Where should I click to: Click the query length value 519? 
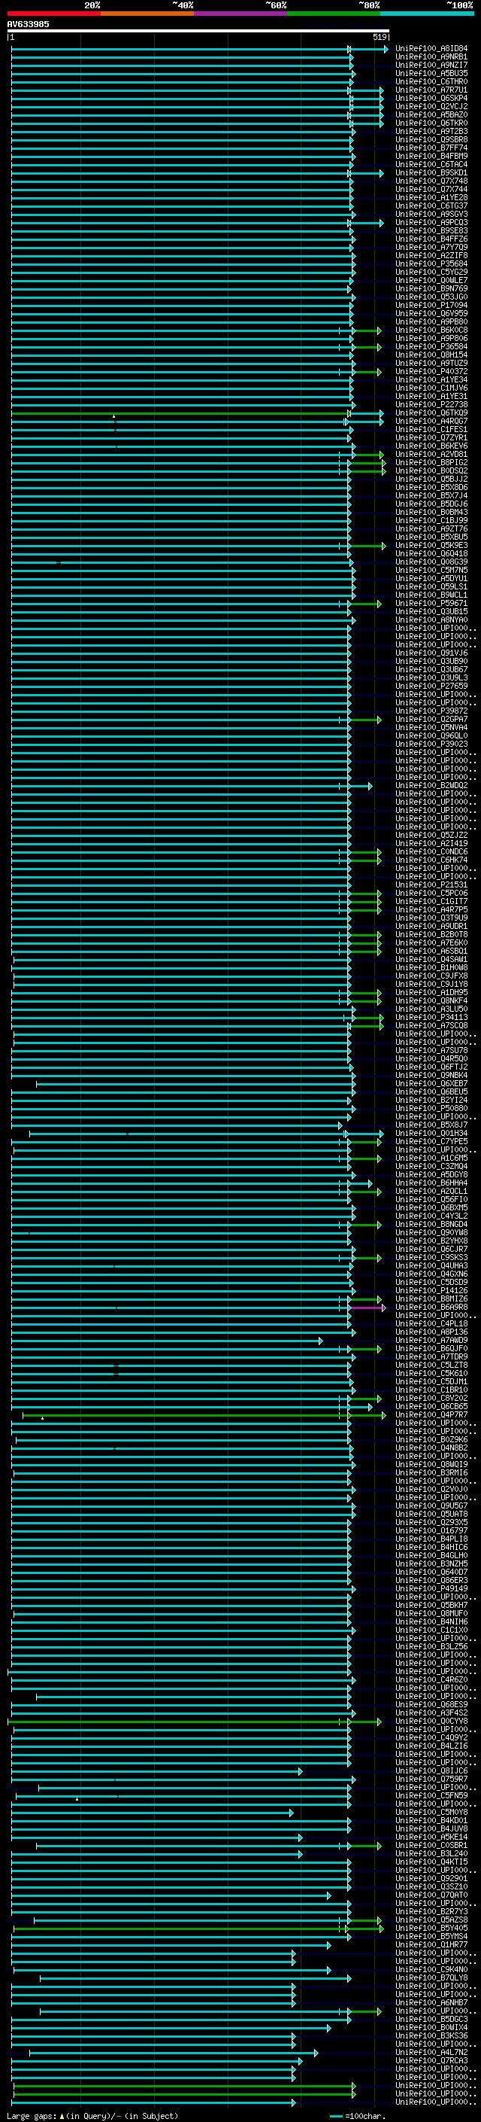coord(379,37)
